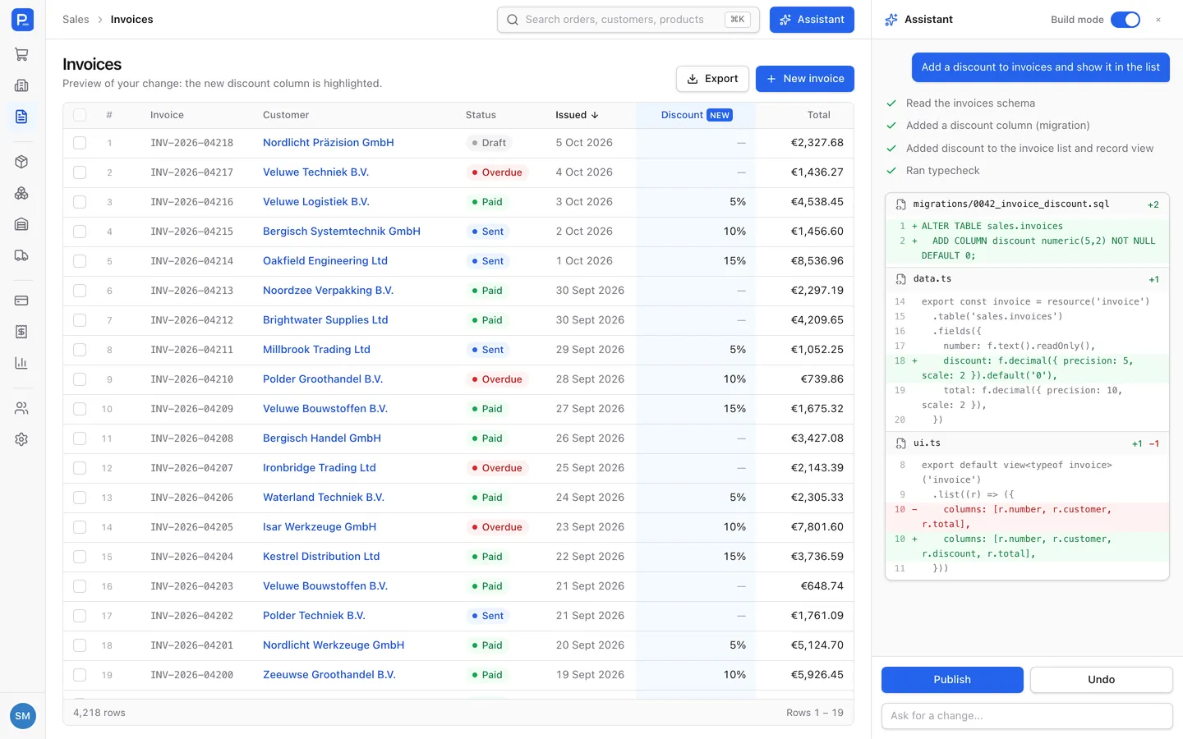Click the Discount column header
This screenshot has height=739, width=1183.
click(x=697, y=115)
